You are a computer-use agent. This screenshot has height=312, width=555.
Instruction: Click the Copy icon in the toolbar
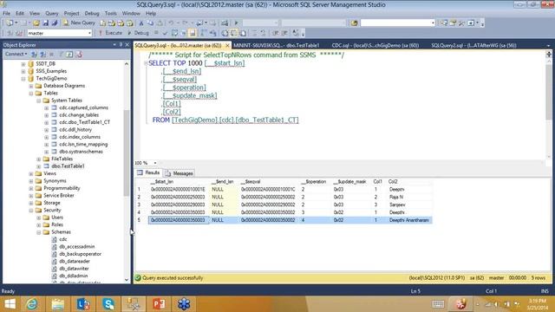click(x=150, y=23)
